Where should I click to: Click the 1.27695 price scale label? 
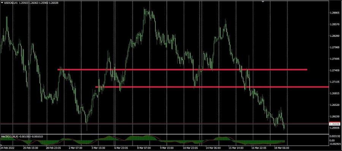(x=334, y=59)
